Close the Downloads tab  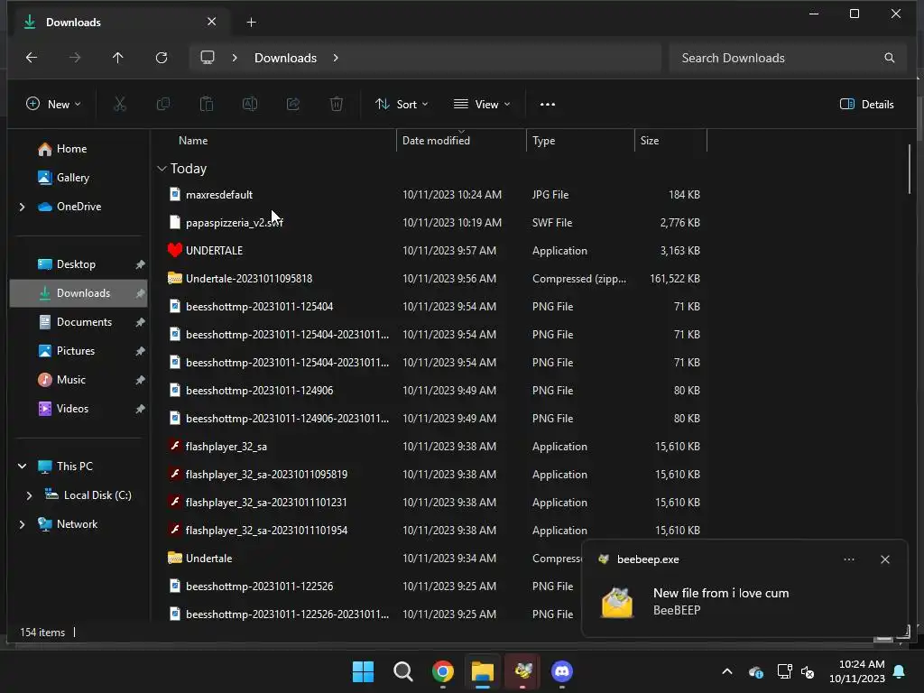point(211,22)
